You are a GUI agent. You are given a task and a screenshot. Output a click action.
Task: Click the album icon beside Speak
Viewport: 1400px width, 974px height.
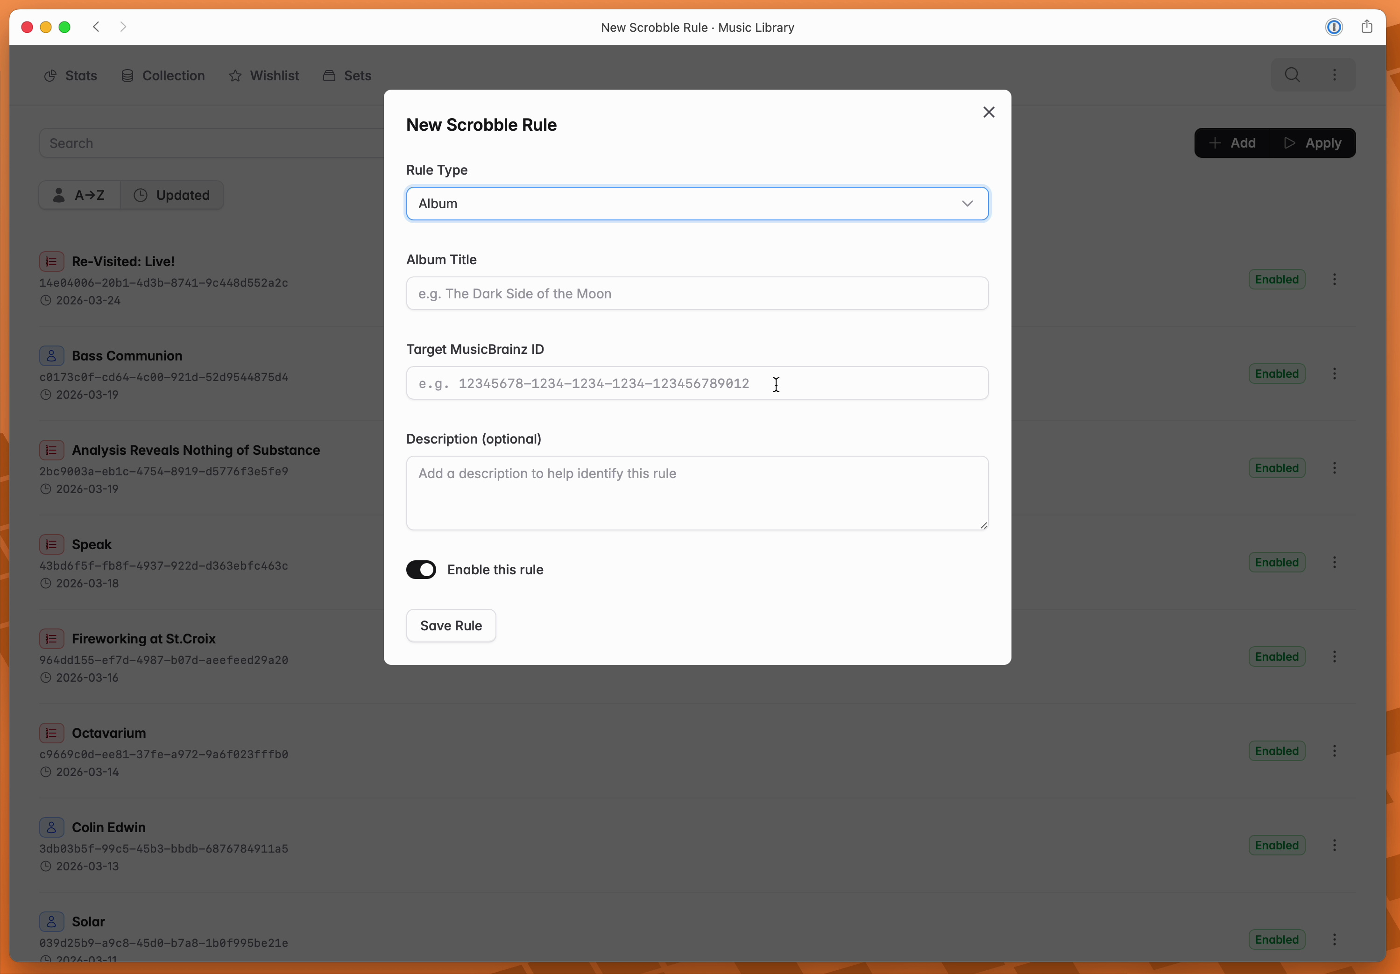tap(52, 544)
